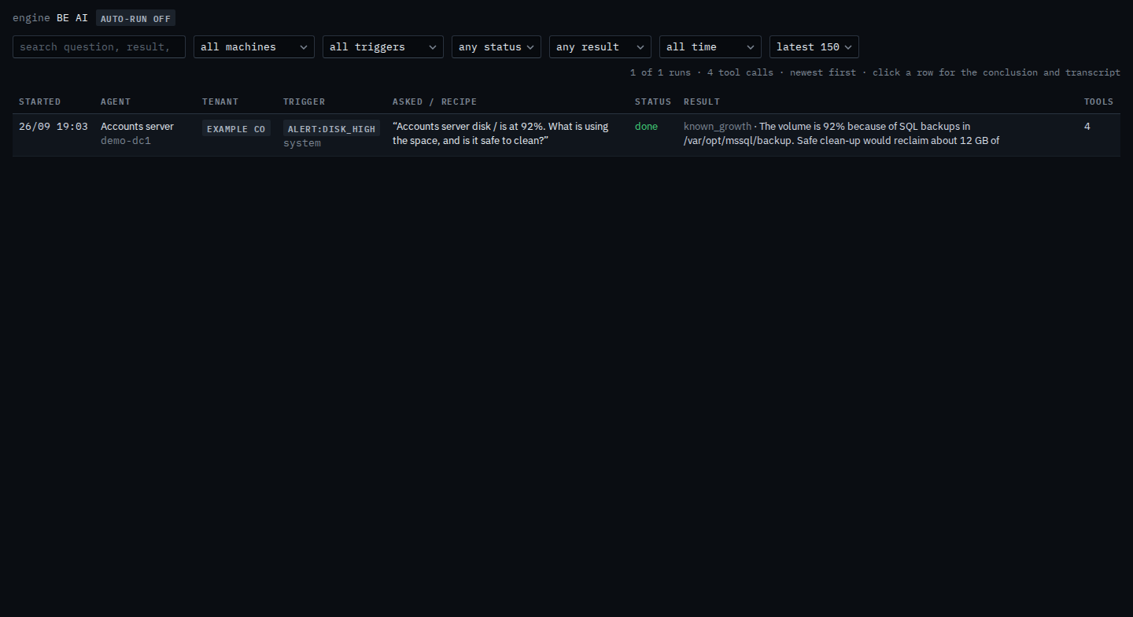Viewport: 1133px width, 617px height.
Task: Click the TRIGGER column header
Action: coord(304,102)
